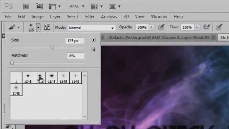
Task: Toggle the Brush panel icon
Action: pos(47,27)
